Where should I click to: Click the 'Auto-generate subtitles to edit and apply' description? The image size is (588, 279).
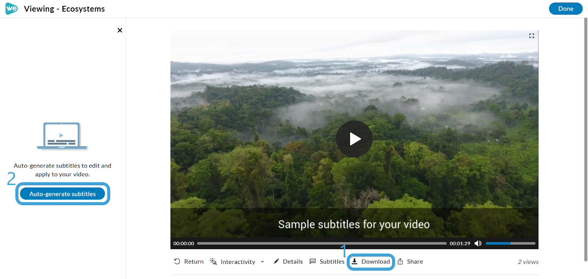(x=62, y=170)
